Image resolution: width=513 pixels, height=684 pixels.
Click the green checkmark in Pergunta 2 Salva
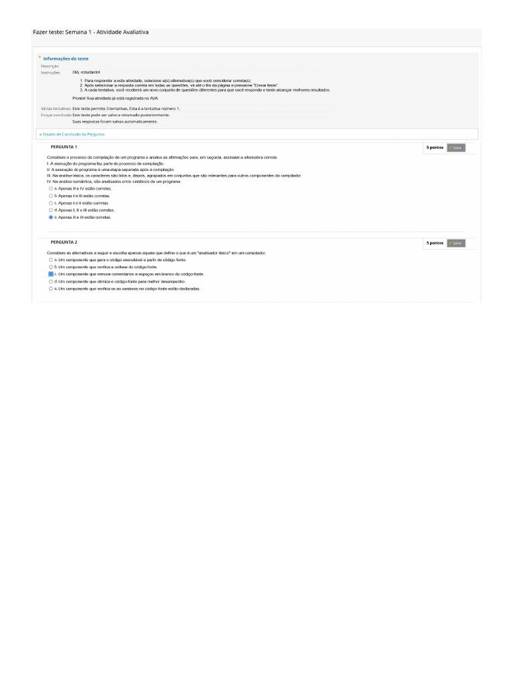pyautogui.click(x=450, y=243)
